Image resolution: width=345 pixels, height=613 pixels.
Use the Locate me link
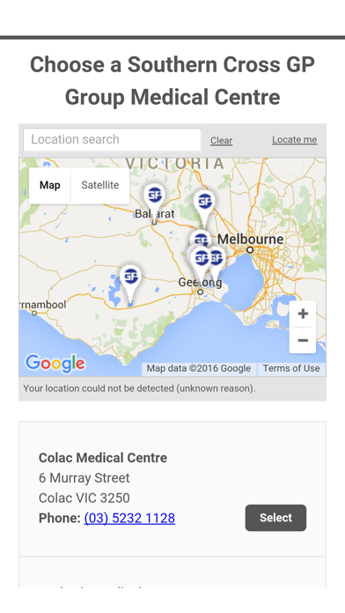pyautogui.click(x=295, y=139)
